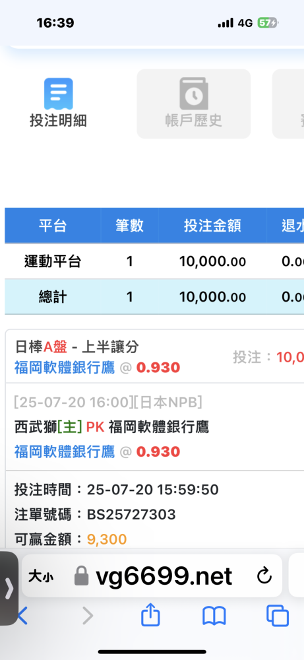Select the 總計 total row
The height and width of the screenshot is (660, 304).
[x=154, y=297]
